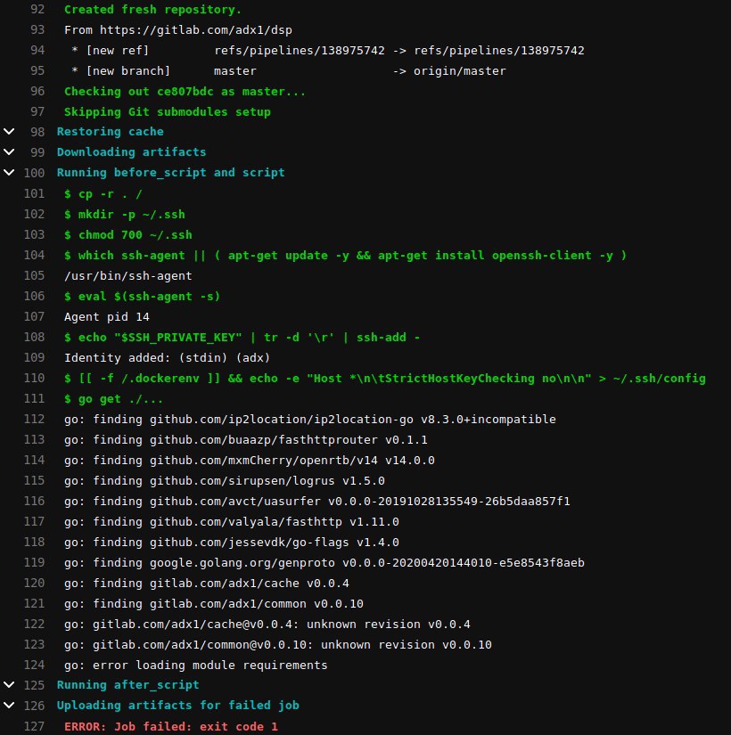Image resolution: width=731 pixels, height=735 pixels.
Task: Click the valyala/fasthttp v1.11.0 line
Action: pyautogui.click(x=231, y=522)
